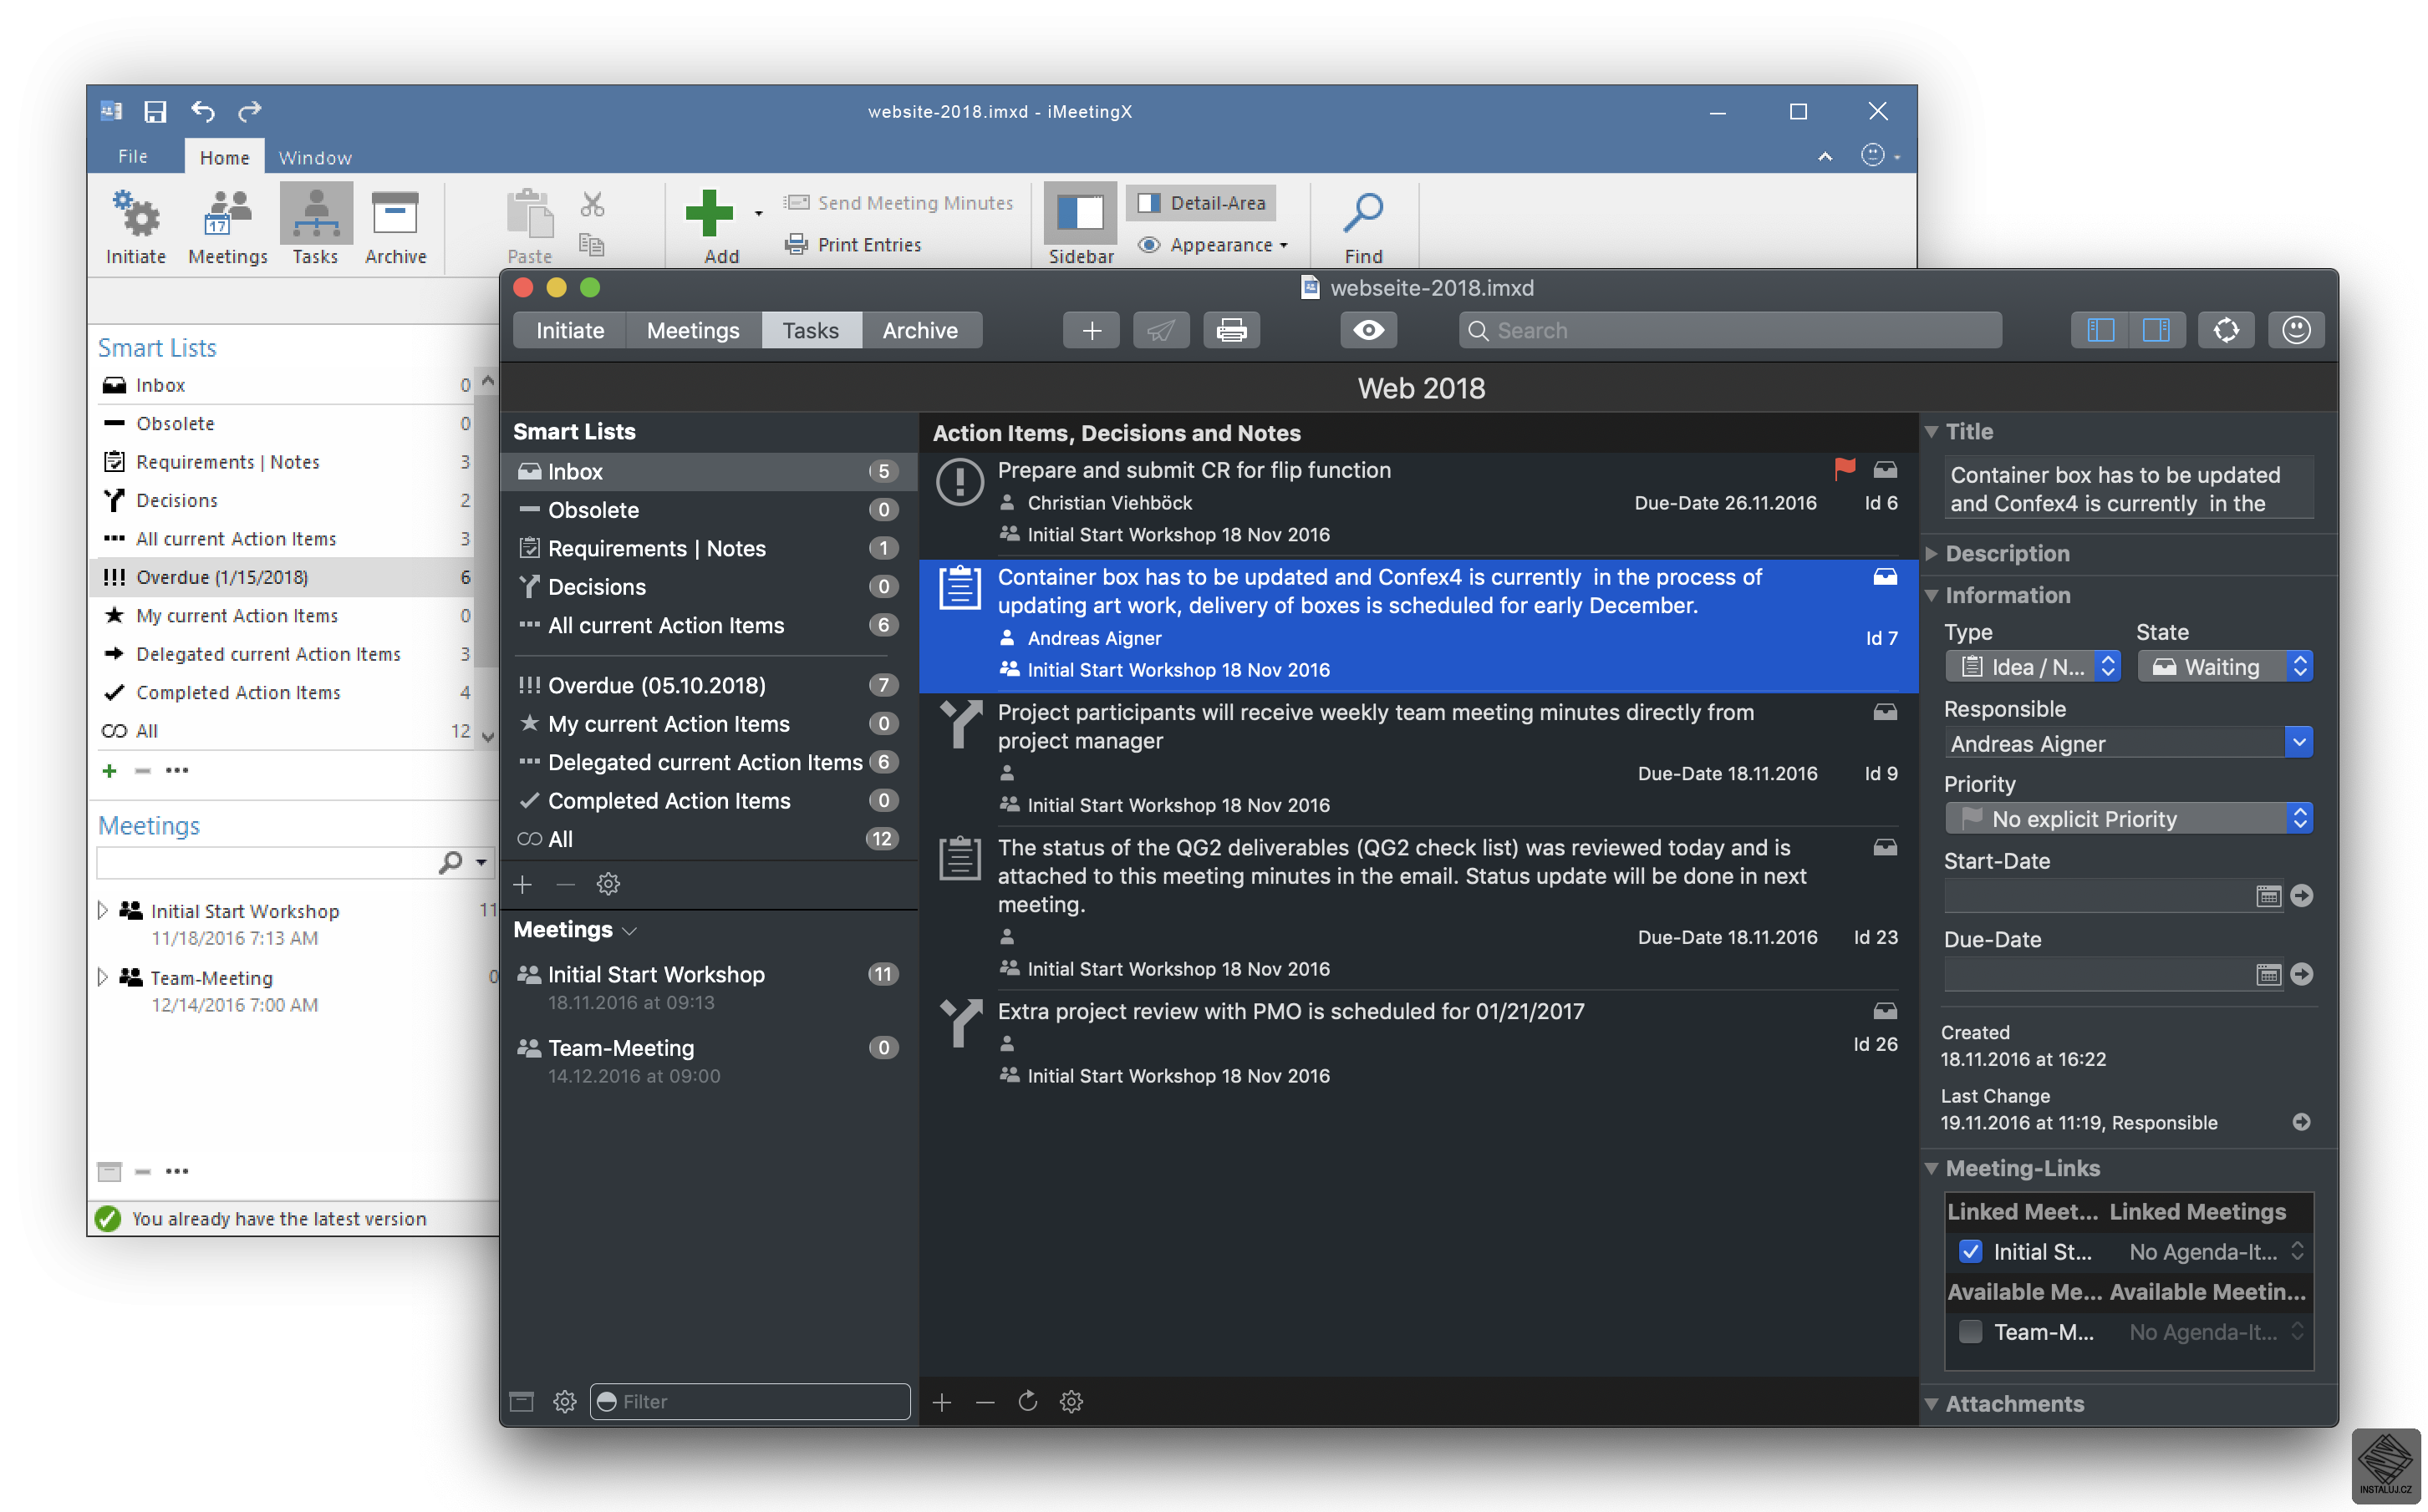Select the Tasks ribbon icon in Windows window
The width and height of the screenshot is (2428, 1512).
point(315,226)
